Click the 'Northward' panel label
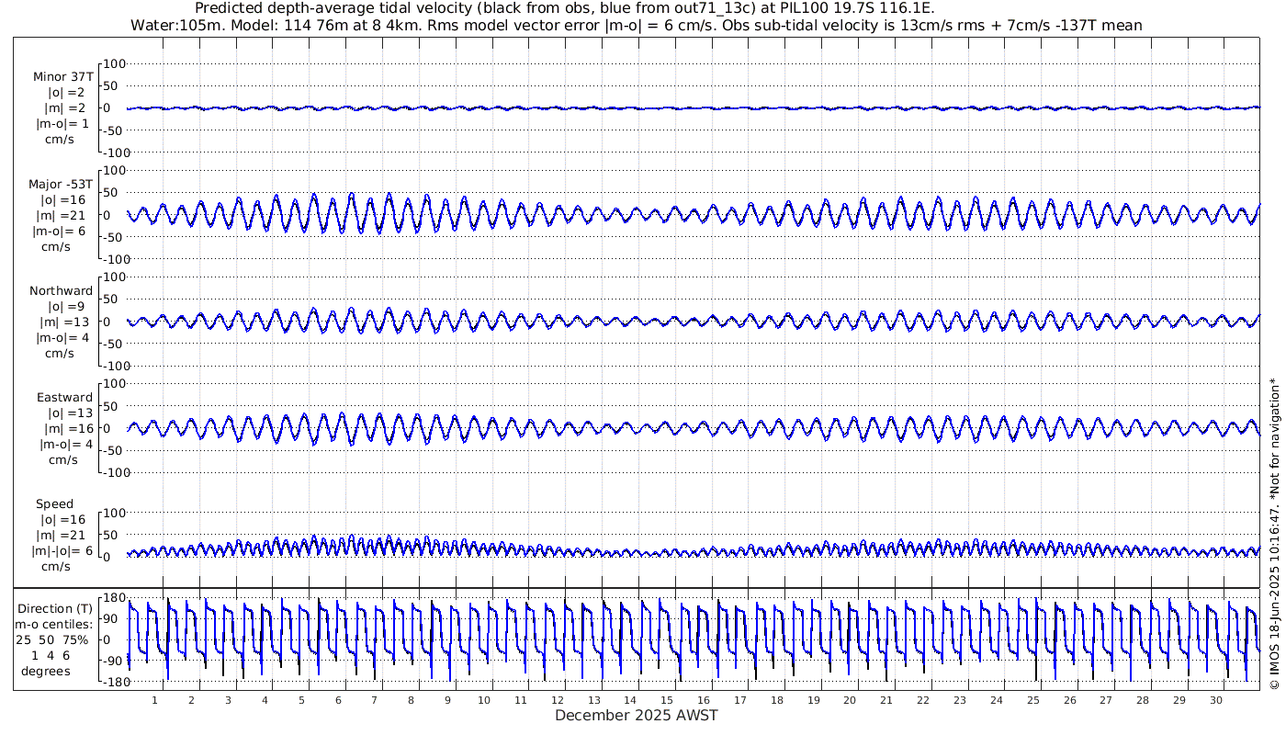The image size is (1286, 735). point(61,291)
